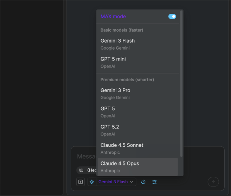This screenshot has height=196, width=231.
Task: Click the book icon chip
Action: [x=81, y=170]
